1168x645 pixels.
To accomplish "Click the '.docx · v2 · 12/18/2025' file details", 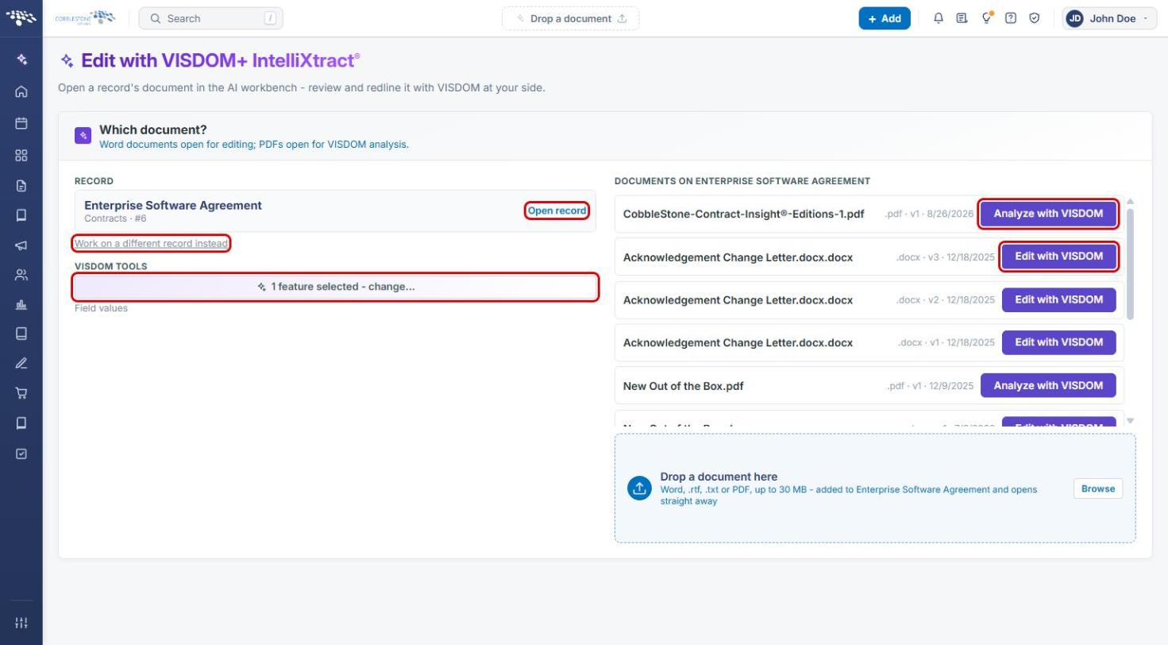I will (945, 299).
